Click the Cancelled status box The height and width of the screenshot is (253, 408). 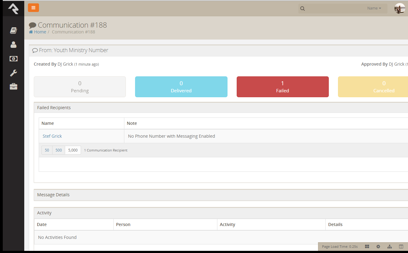pos(373,87)
